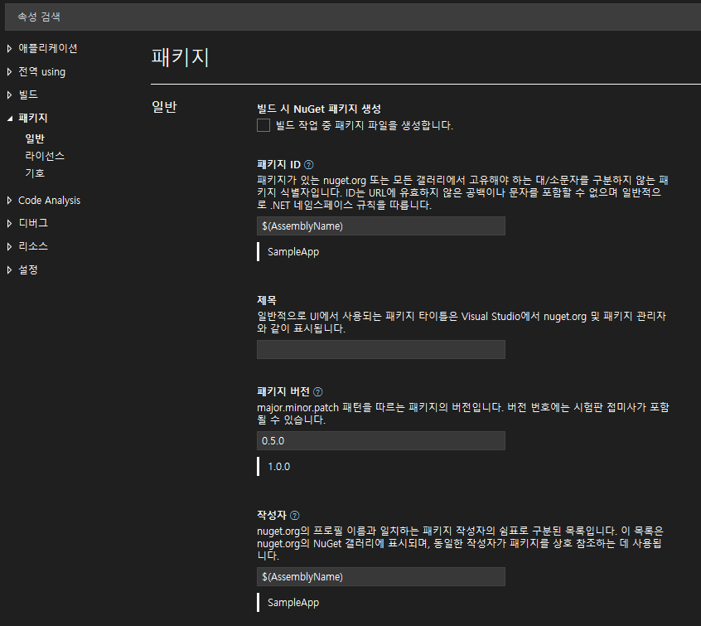Click the 제목 field label
The height and width of the screenshot is (626, 701).
coord(267,300)
